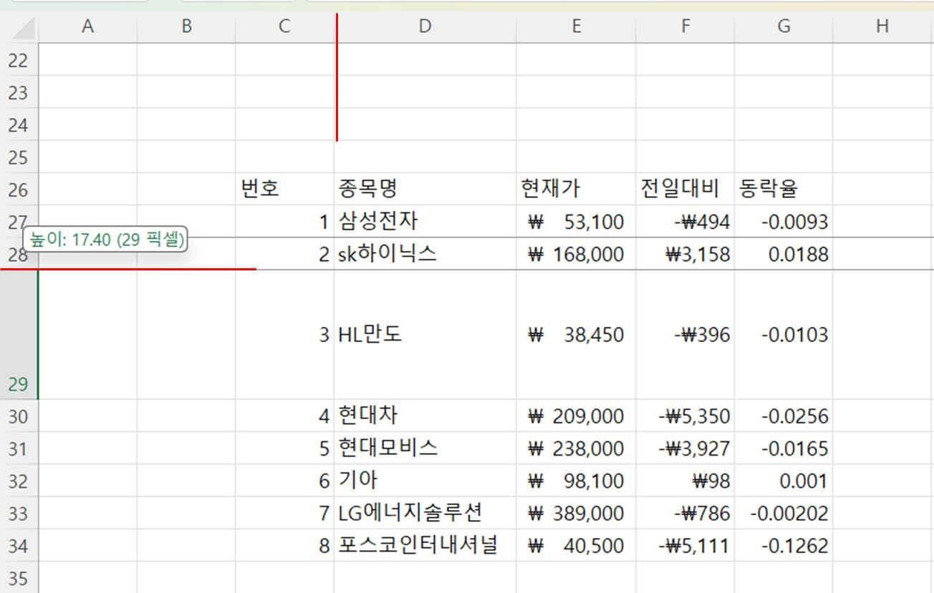Click the 전일대비 header cell
Image resolution: width=934 pixels, height=593 pixels.
(685, 189)
